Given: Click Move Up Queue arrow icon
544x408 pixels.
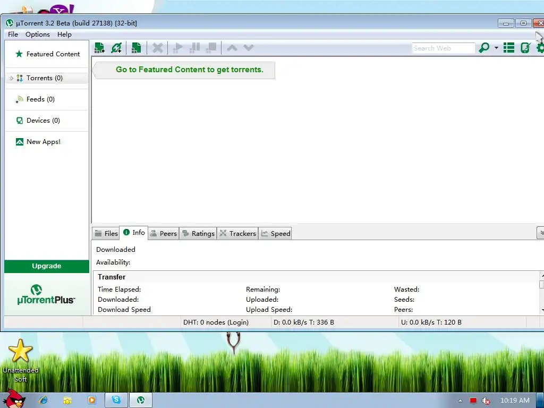Looking at the screenshot, I should pyautogui.click(x=232, y=48).
